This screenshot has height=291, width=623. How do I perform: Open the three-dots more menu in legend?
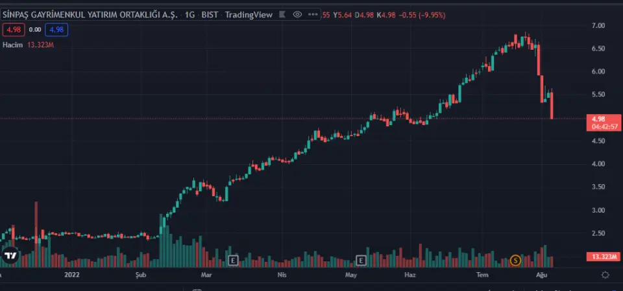312,14
